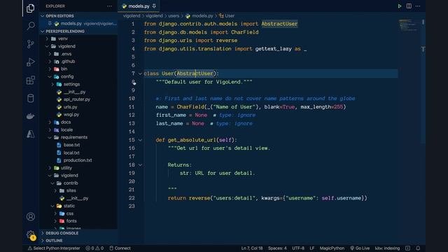Screen dimensions: 448x252
Task: Open Explorer Views and More Actions ellipsis
Action: click(x=109, y=6)
